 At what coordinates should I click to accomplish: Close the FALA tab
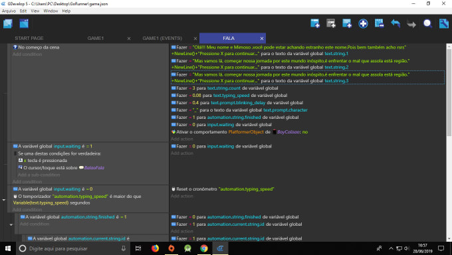(x=262, y=39)
